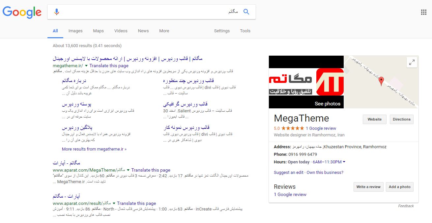Translate the aparat.com/result page

(x=136, y=204)
